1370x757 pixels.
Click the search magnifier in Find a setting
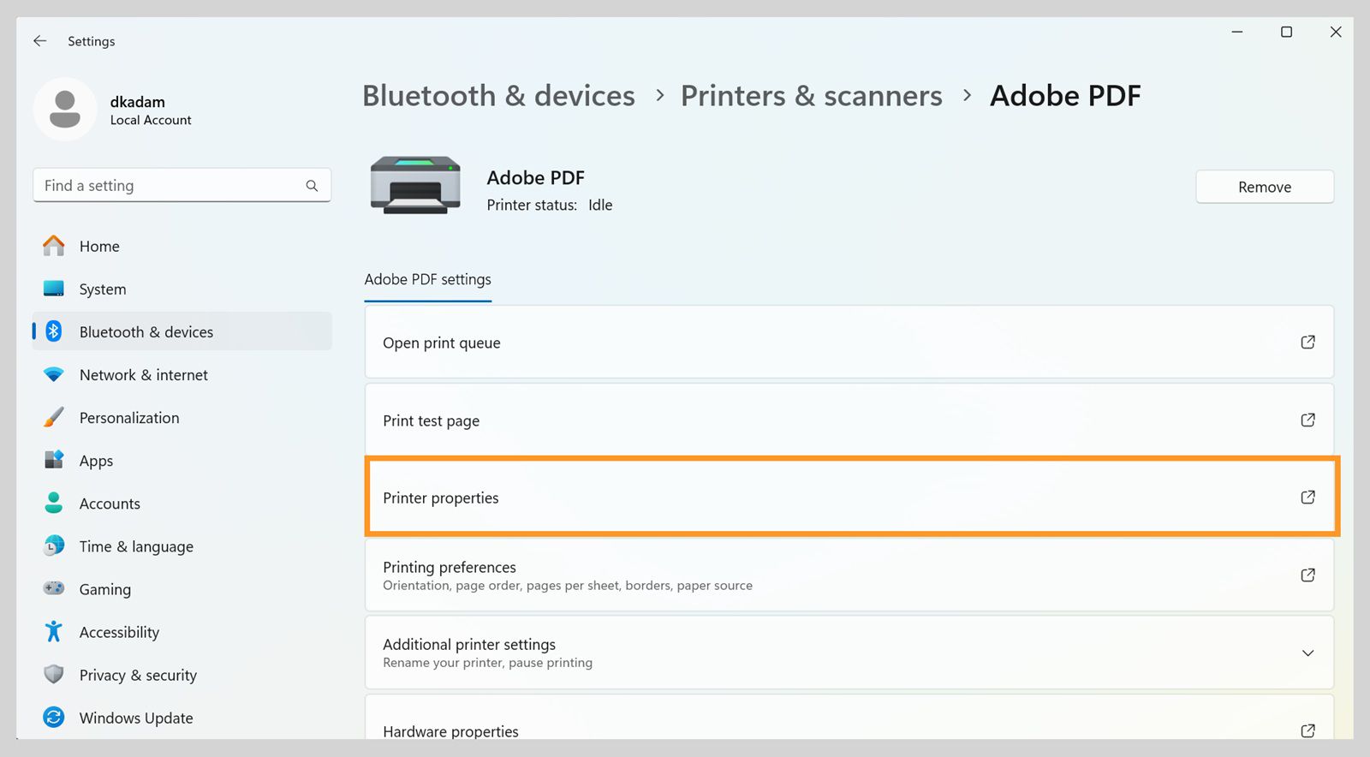pyautogui.click(x=313, y=185)
